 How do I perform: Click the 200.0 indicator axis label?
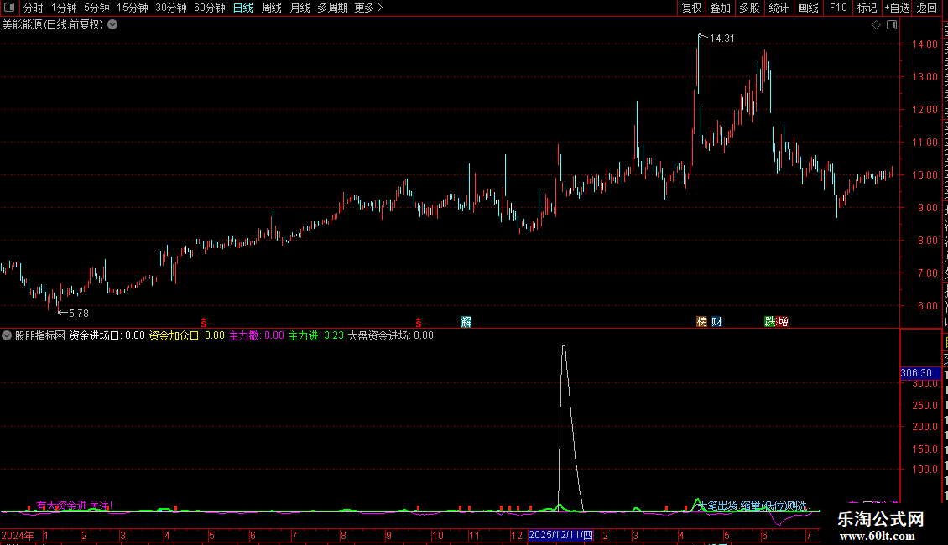point(925,427)
